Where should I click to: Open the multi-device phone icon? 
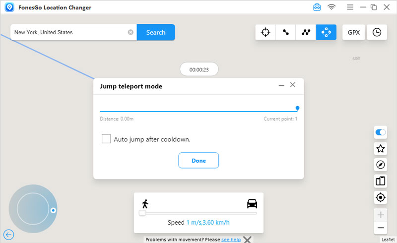(x=381, y=181)
